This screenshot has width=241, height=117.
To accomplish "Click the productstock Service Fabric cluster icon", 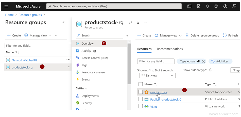I will coord(146,92).
